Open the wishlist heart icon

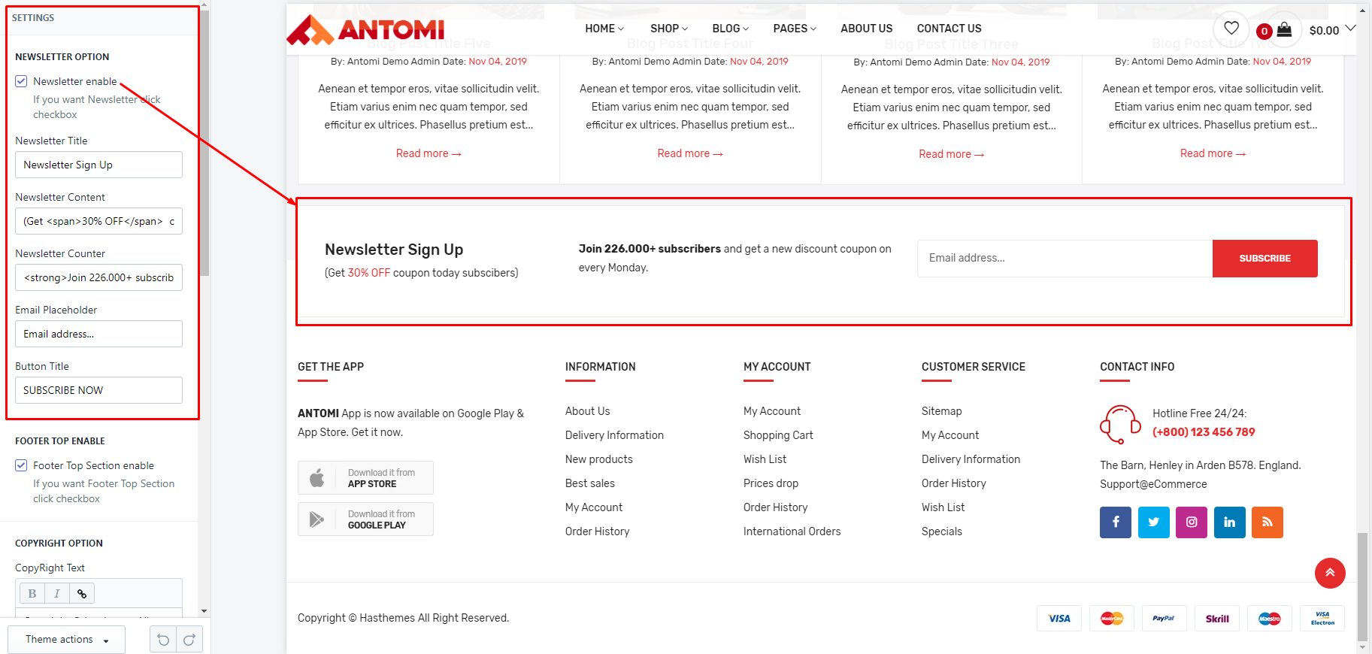coord(1231,29)
